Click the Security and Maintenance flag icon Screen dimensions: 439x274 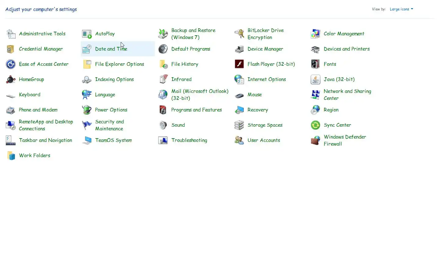tap(87, 125)
